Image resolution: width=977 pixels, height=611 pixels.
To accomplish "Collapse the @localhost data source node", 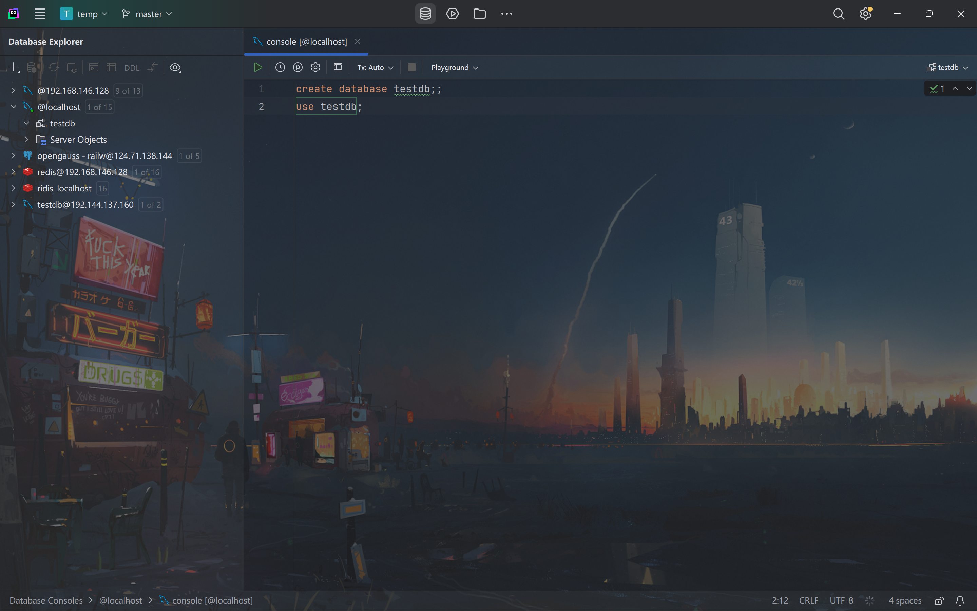I will pos(13,107).
